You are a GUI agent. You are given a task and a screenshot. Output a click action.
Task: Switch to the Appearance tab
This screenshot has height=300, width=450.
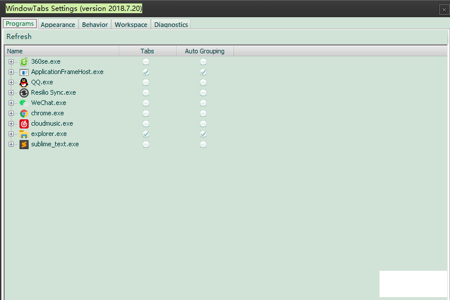coord(58,25)
